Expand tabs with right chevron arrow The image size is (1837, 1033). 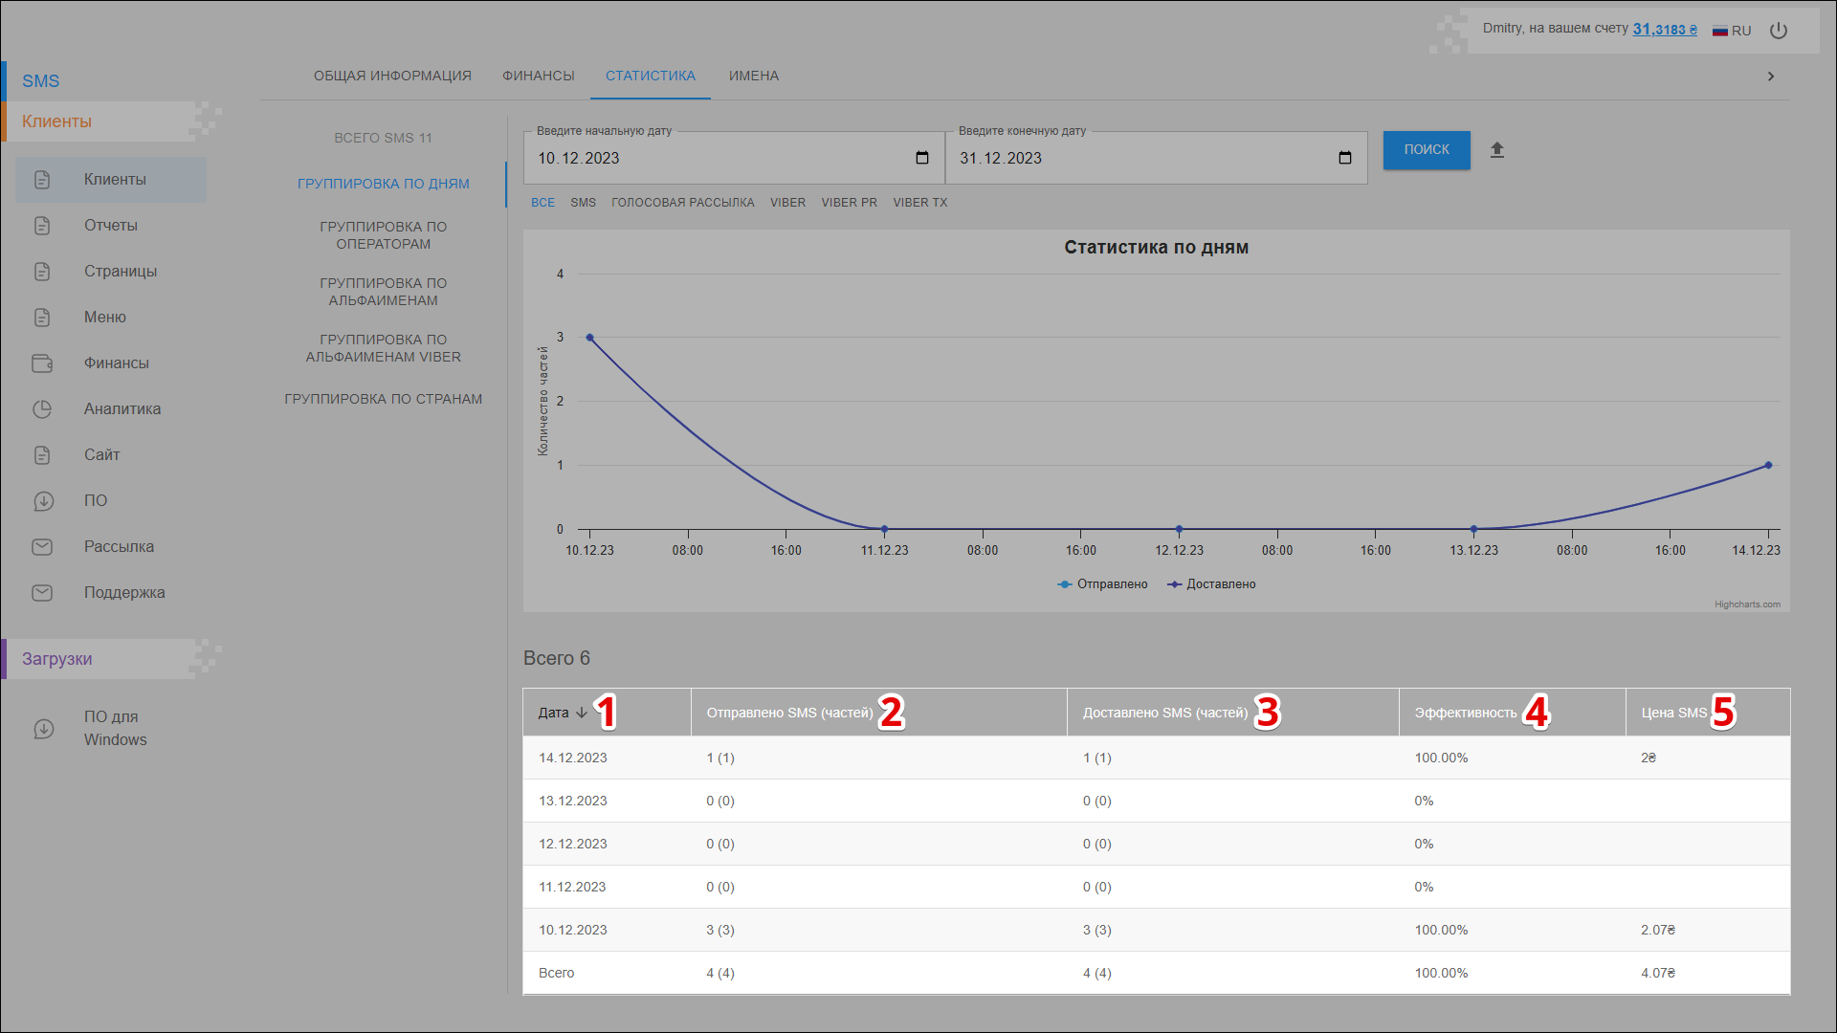pos(1771,77)
